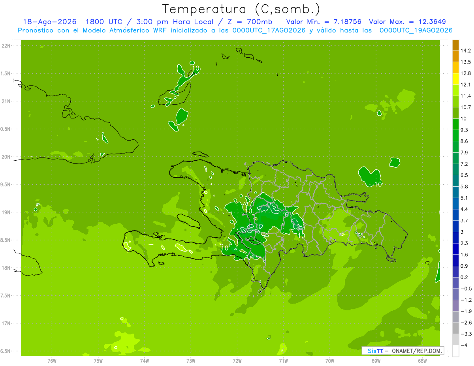The width and height of the screenshot is (474, 366).
Task: Click the "12.8" colorbar value
Action: 466,73
